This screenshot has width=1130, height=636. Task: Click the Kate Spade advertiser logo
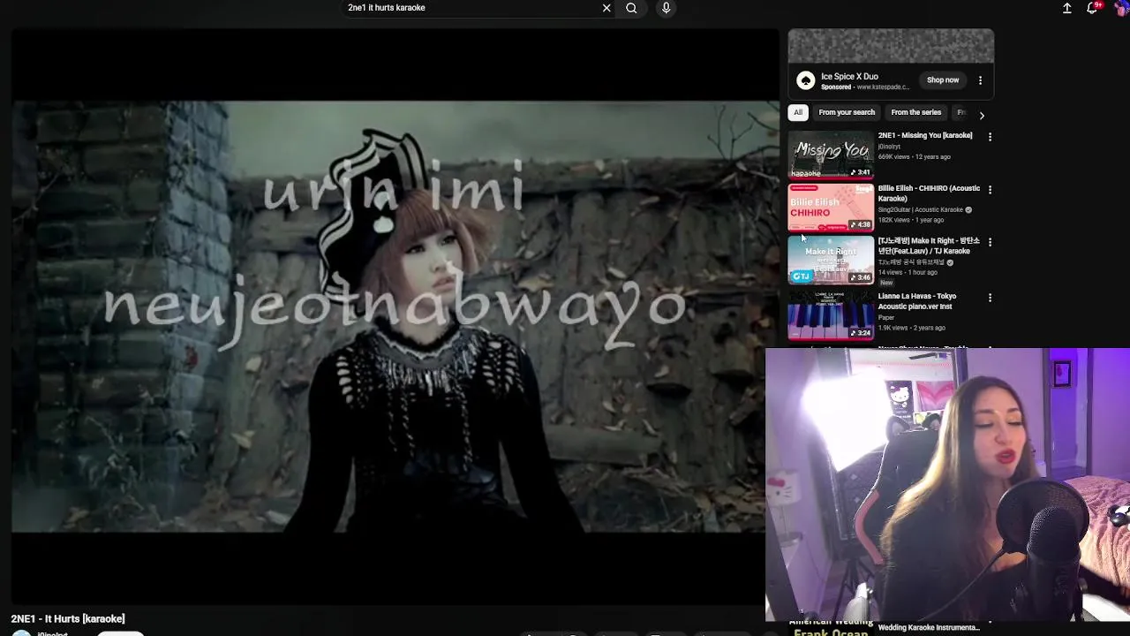(805, 80)
